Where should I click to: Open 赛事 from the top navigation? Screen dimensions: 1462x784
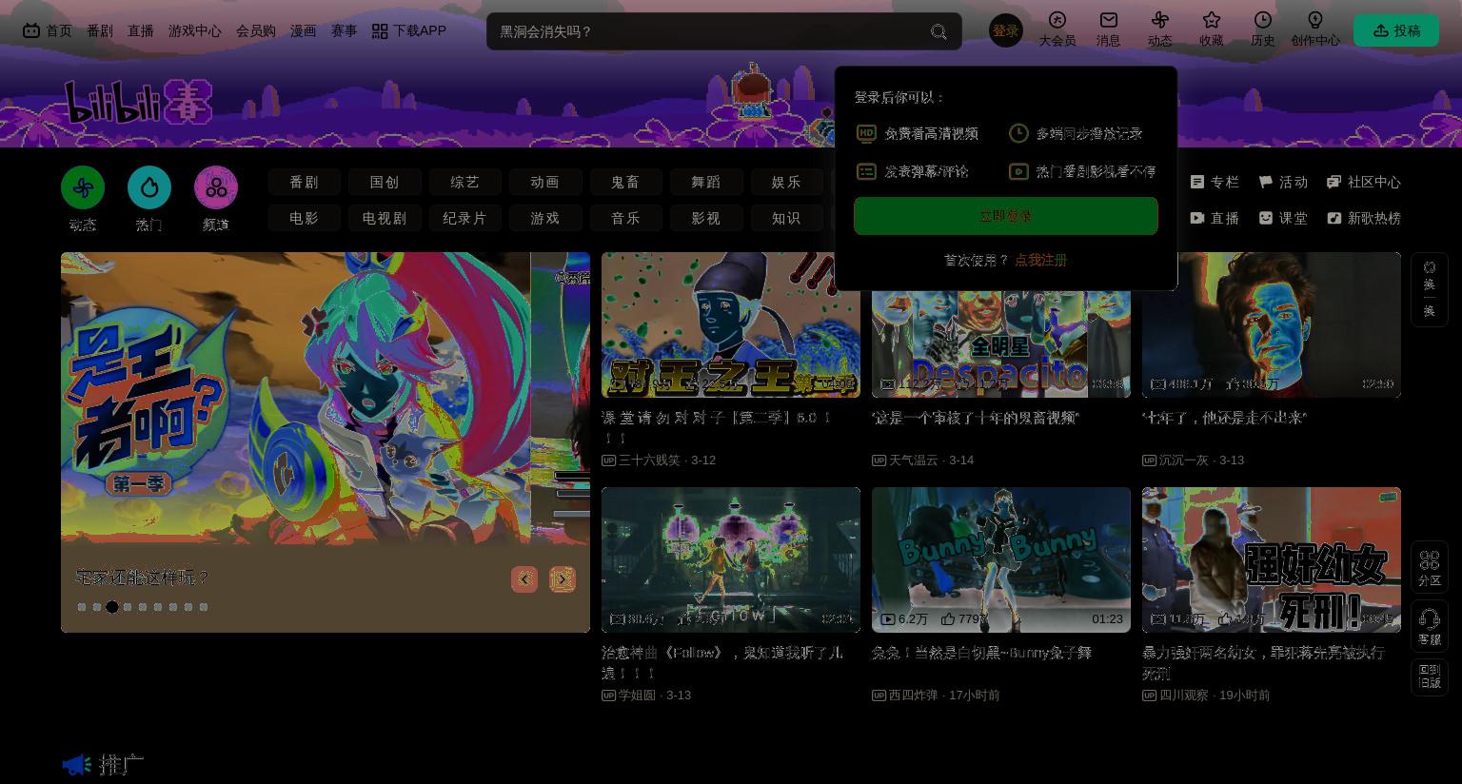[x=345, y=30]
